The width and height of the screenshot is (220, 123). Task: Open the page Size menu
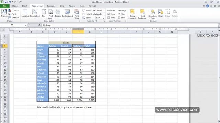(44, 14)
